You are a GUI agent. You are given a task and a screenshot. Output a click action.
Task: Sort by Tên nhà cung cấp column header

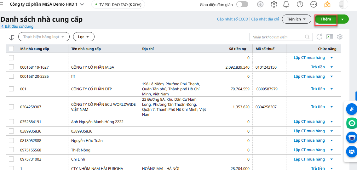86,49
